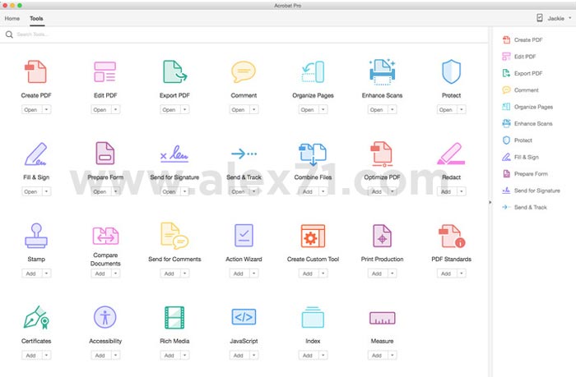Click the Create Custom Tool gear icon
Image resolution: width=576 pixels, height=377 pixels.
pyautogui.click(x=313, y=236)
